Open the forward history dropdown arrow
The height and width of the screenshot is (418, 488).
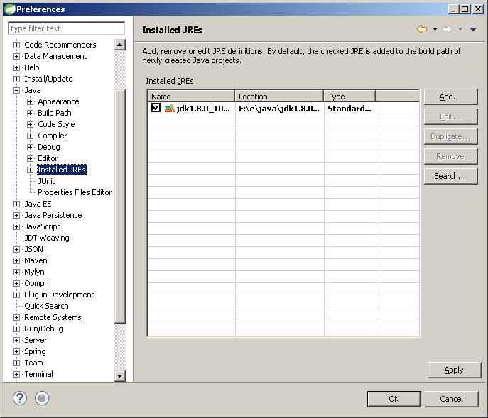pyautogui.click(x=460, y=30)
